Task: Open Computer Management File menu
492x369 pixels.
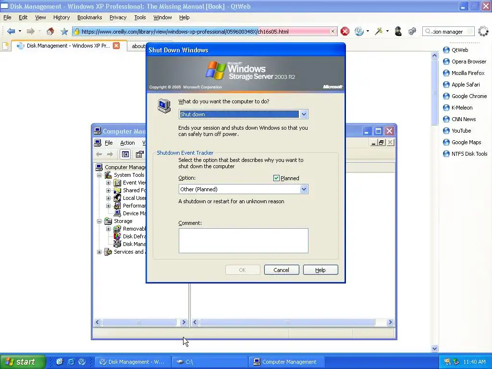Action: (109, 143)
